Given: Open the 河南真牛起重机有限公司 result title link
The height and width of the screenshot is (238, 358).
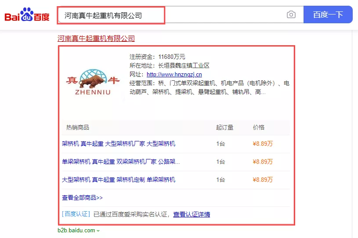Looking at the screenshot, I should [x=96, y=38].
